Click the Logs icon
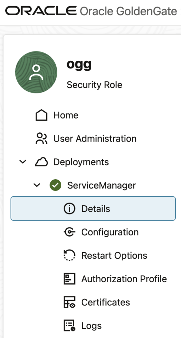The height and width of the screenshot is (338, 181). [x=69, y=325]
